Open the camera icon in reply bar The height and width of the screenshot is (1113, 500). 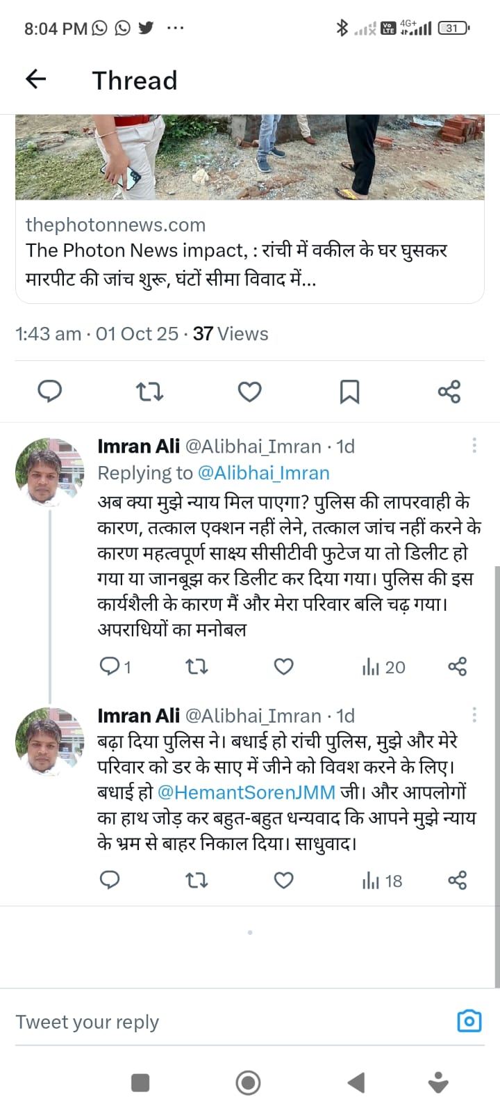469,1020
